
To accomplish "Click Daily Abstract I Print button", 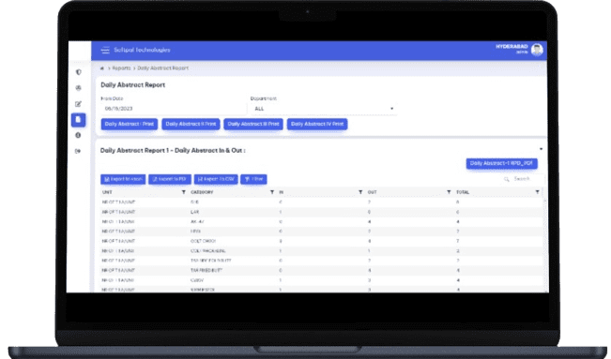I will [130, 125].
